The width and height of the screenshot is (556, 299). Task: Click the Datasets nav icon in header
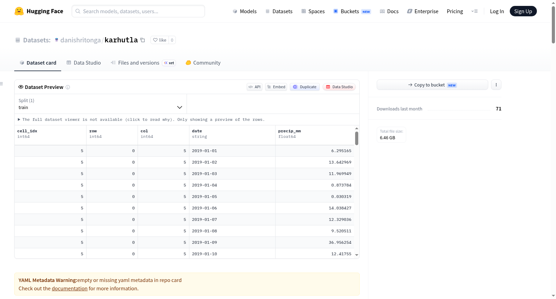click(x=268, y=11)
